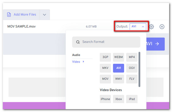Viewport: 172px width, 112px height.
Task: Select the highlighted AVI format
Action: point(119,68)
